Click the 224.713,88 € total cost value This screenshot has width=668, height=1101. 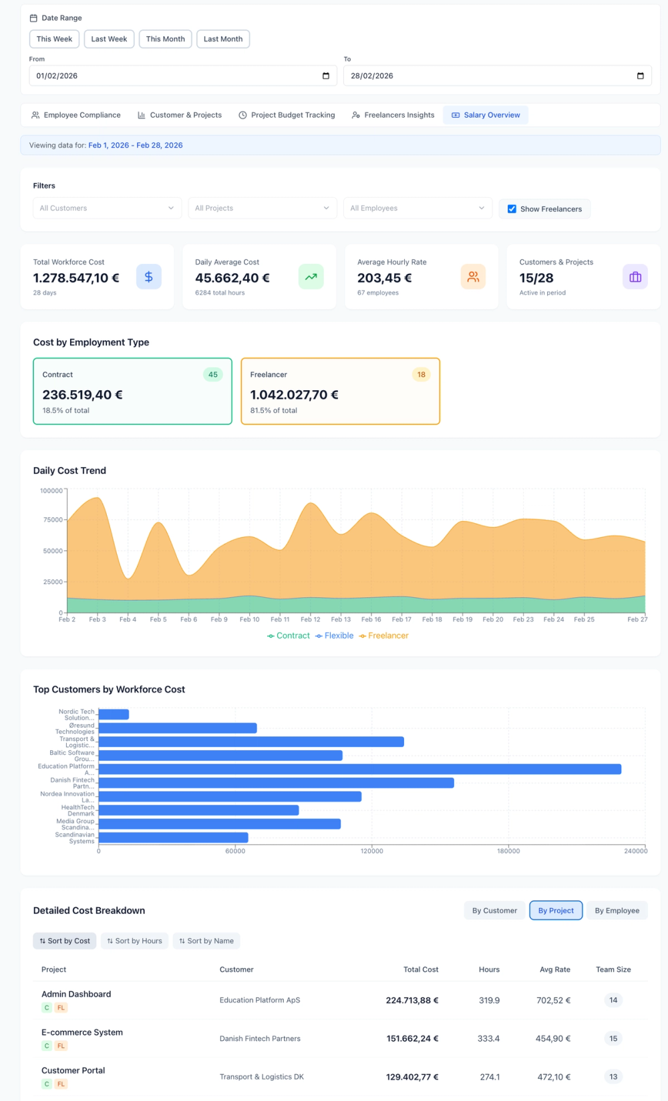pyautogui.click(x=412, y=1000)
